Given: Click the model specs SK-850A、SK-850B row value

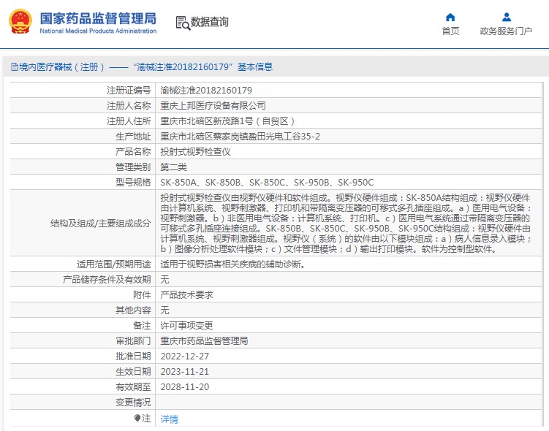Looking at the screenshot, I should click(x=267, y=183).
